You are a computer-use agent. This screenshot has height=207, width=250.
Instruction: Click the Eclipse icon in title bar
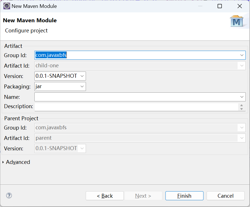[x=7, y=6]
